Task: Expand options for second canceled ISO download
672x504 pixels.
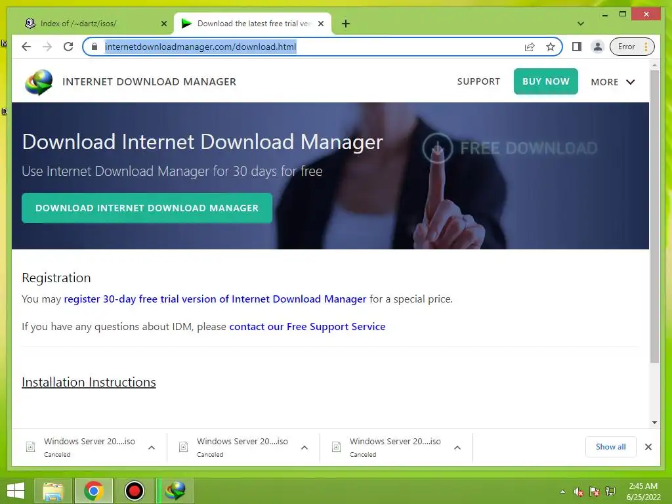Action: (x=304, y=448)
